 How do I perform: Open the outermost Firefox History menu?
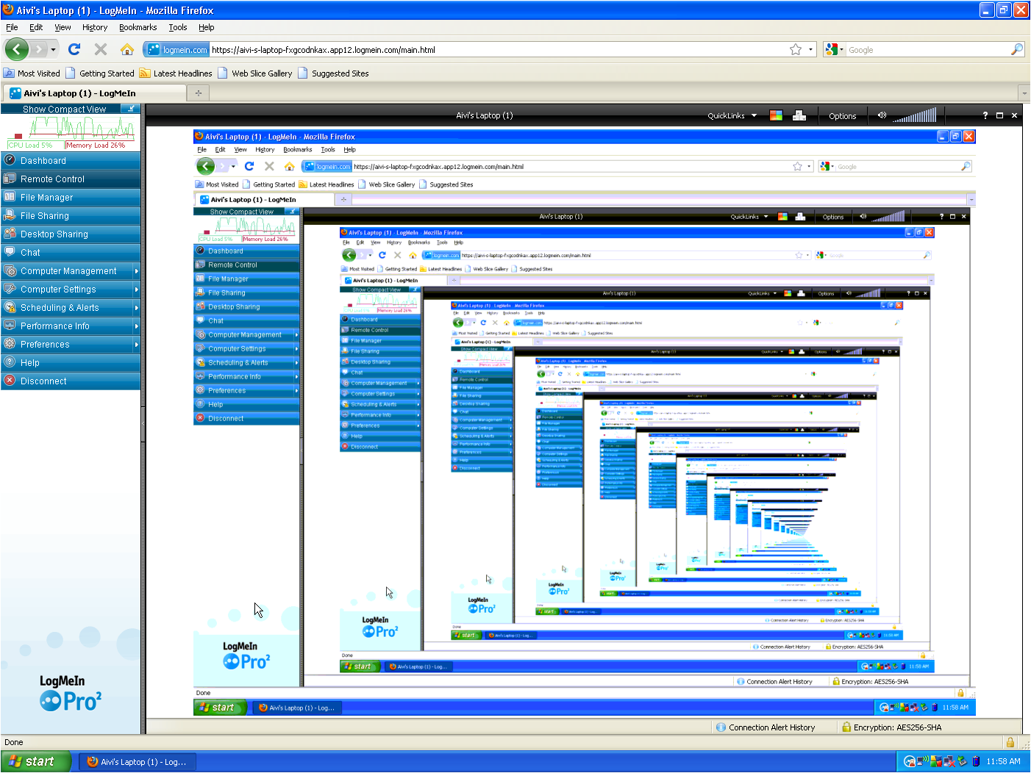coord(95,27)
